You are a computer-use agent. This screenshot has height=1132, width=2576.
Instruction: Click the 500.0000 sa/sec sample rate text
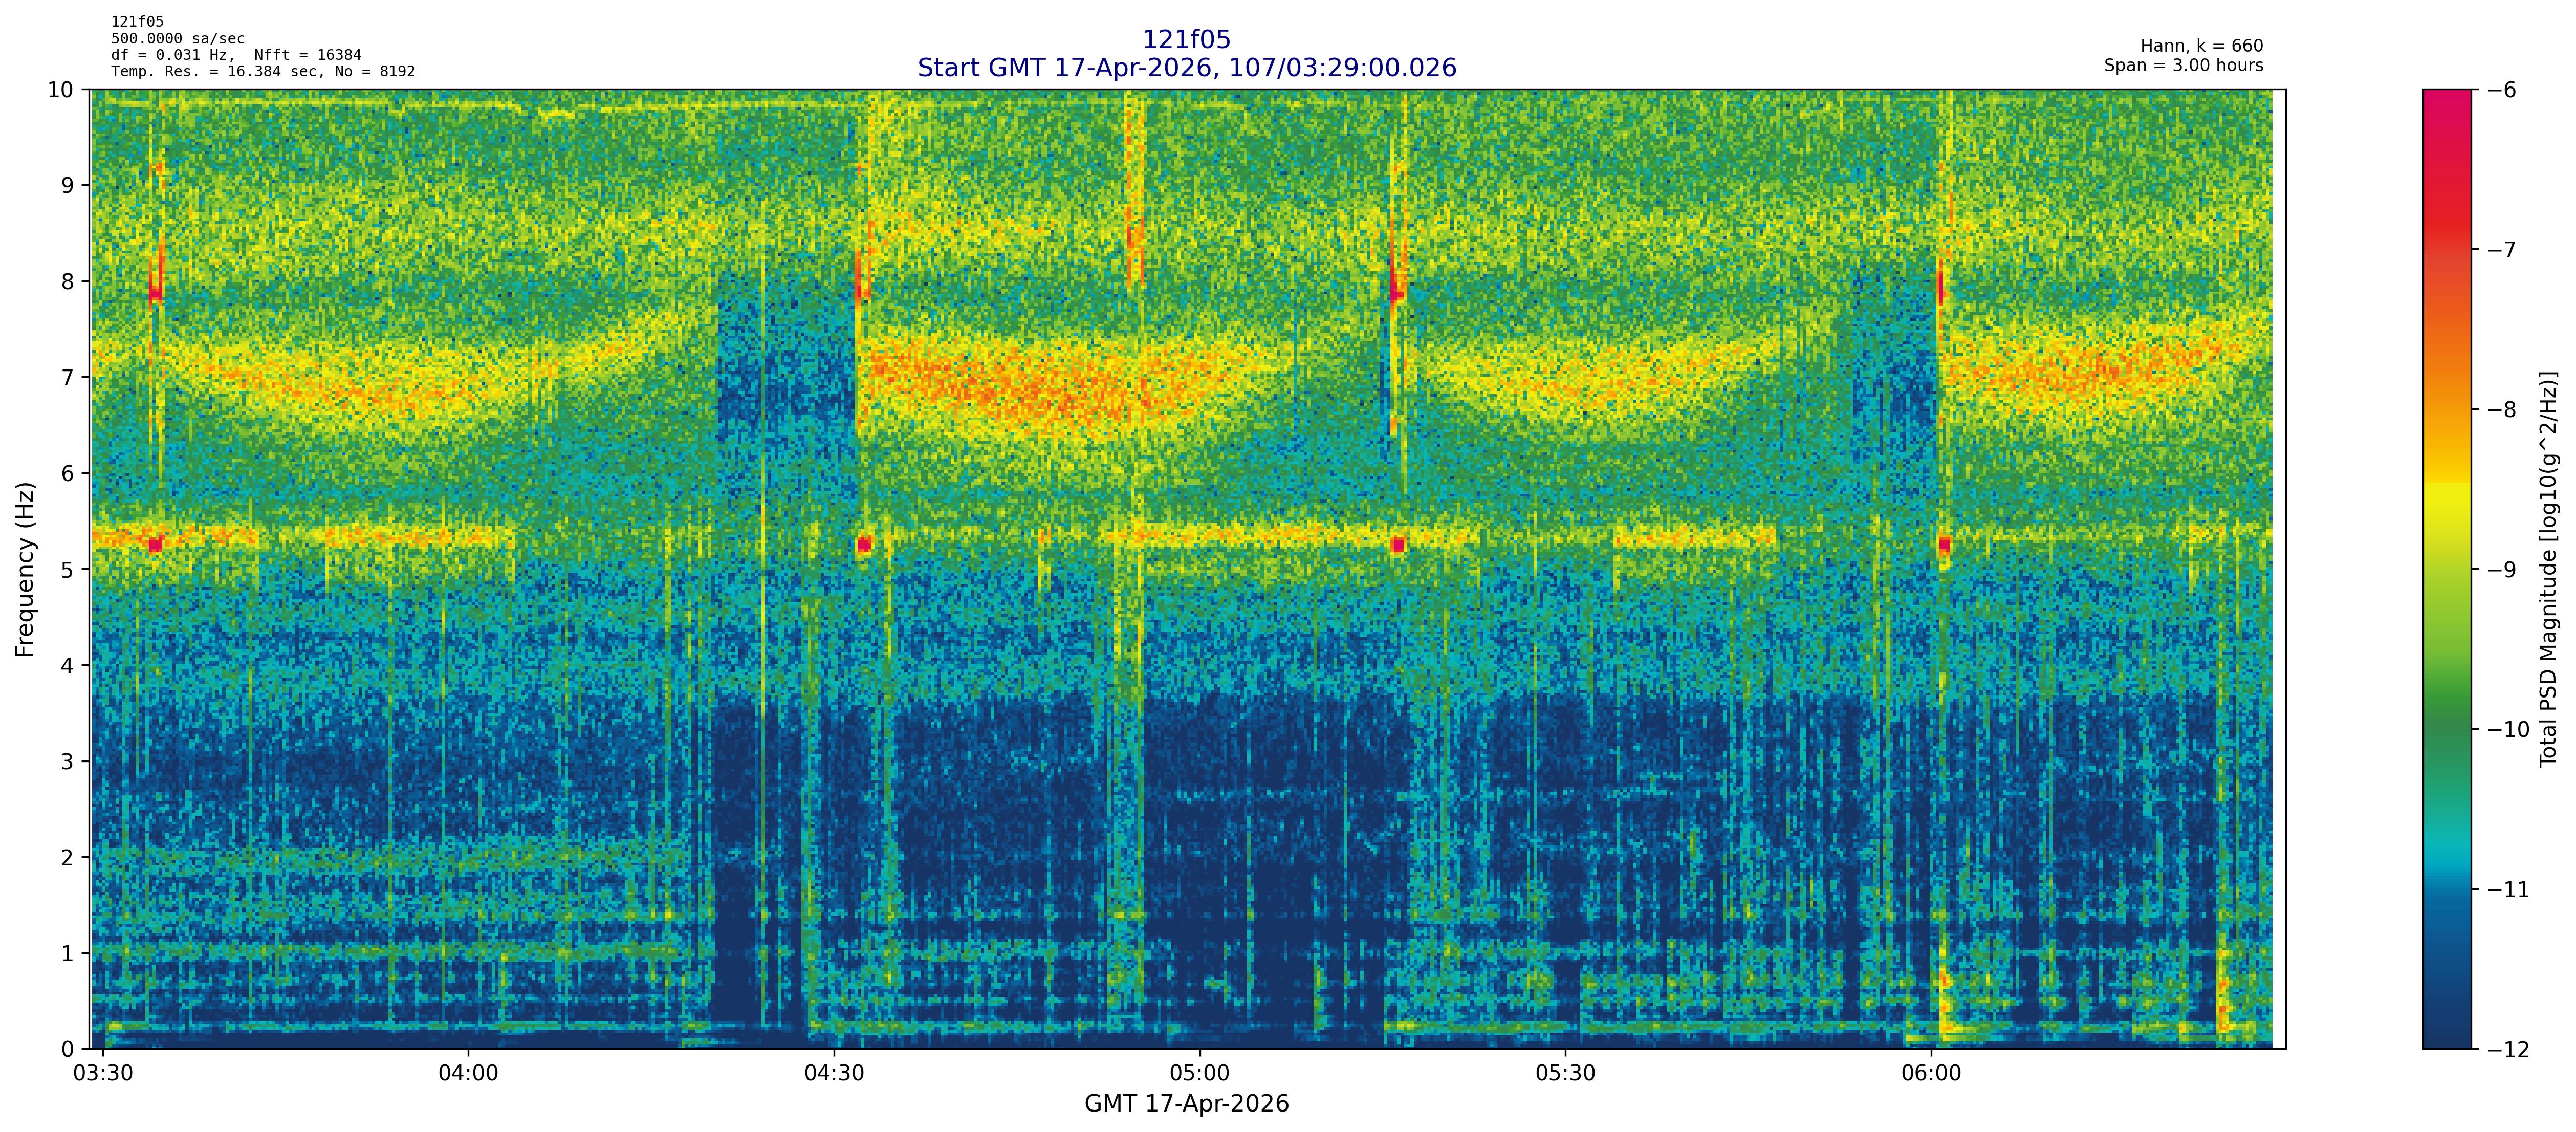177,39
